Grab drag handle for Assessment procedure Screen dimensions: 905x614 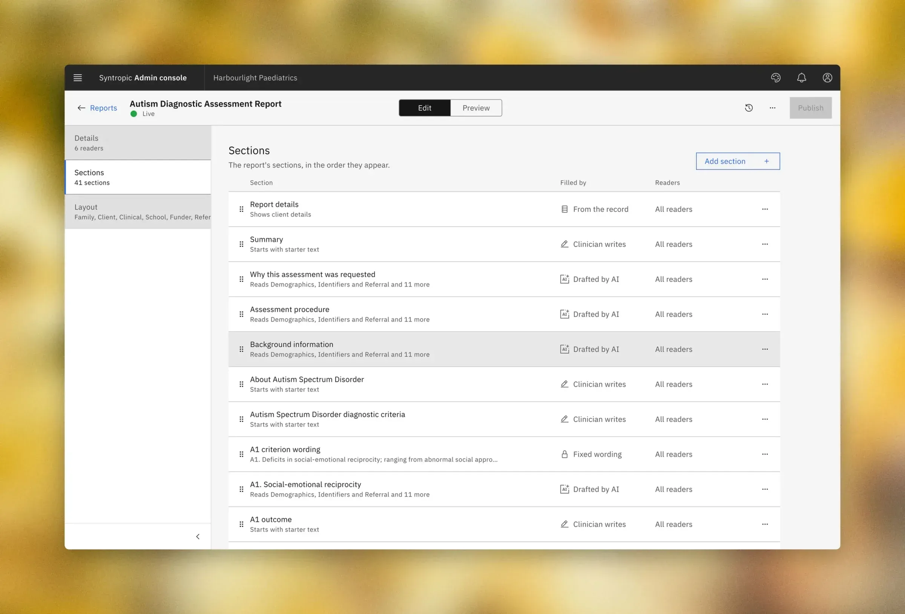pos(241,314)
